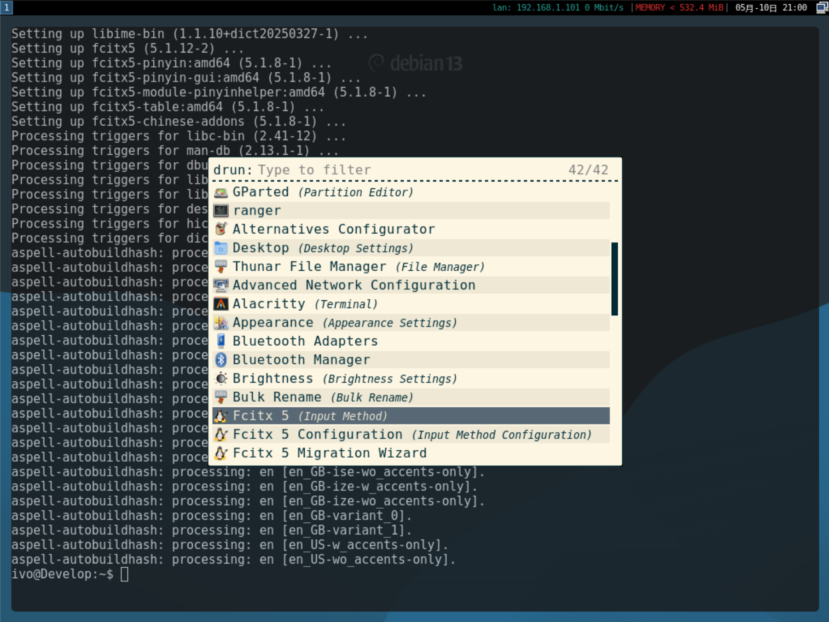Click the Brightness settings icon
829x622 pixels.
[x=221, y=378]
